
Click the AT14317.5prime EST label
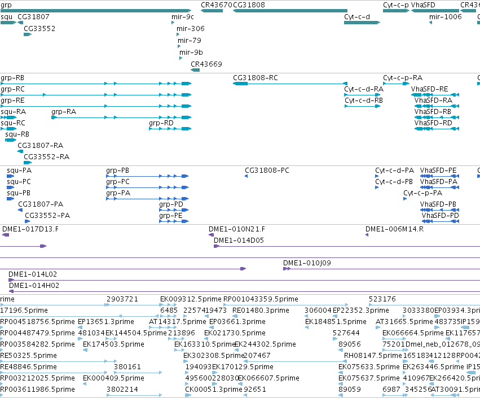click(x=178, y=322)
